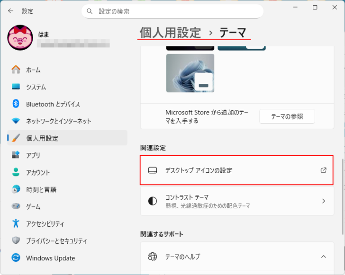The width and height of the screenshot is (345, 275).
Task: Maximize the Settings window
Action: point(315,8)
